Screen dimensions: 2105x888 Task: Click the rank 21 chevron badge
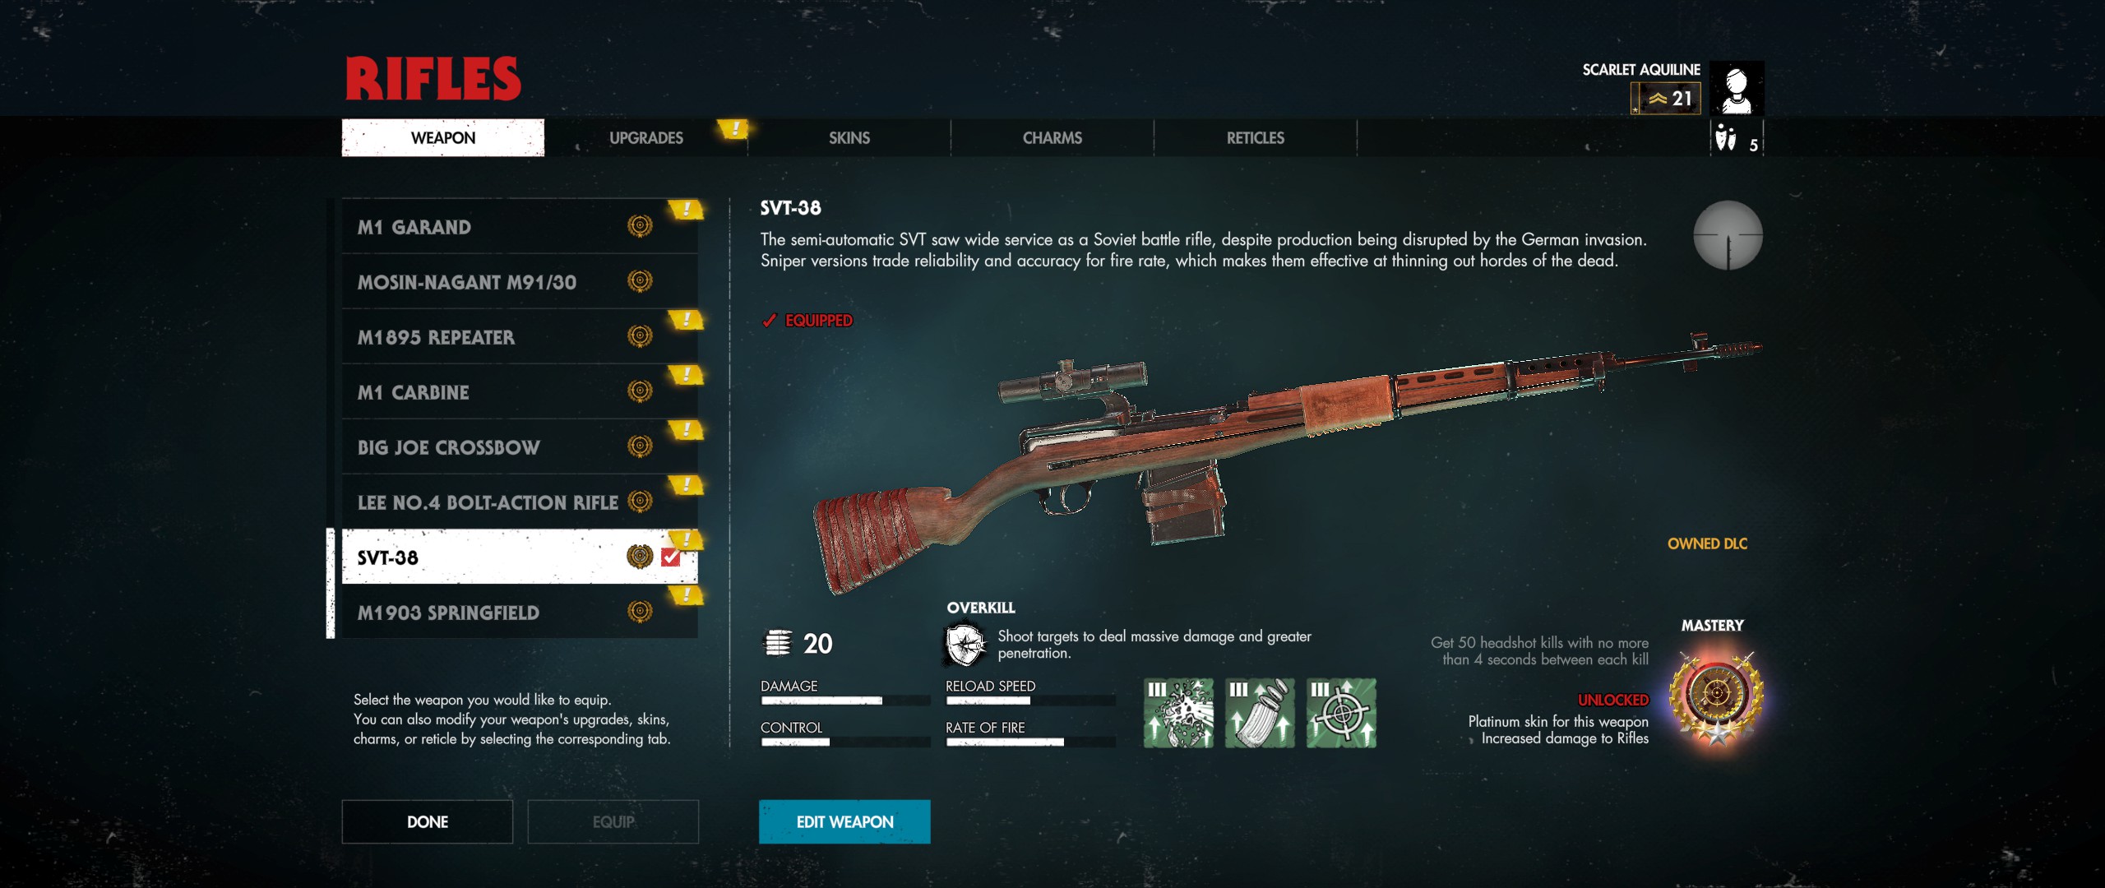click(x=1666, y=99)
